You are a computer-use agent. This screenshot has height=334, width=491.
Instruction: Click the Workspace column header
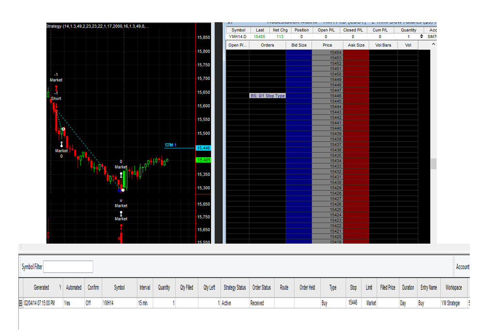coord(454,288)
